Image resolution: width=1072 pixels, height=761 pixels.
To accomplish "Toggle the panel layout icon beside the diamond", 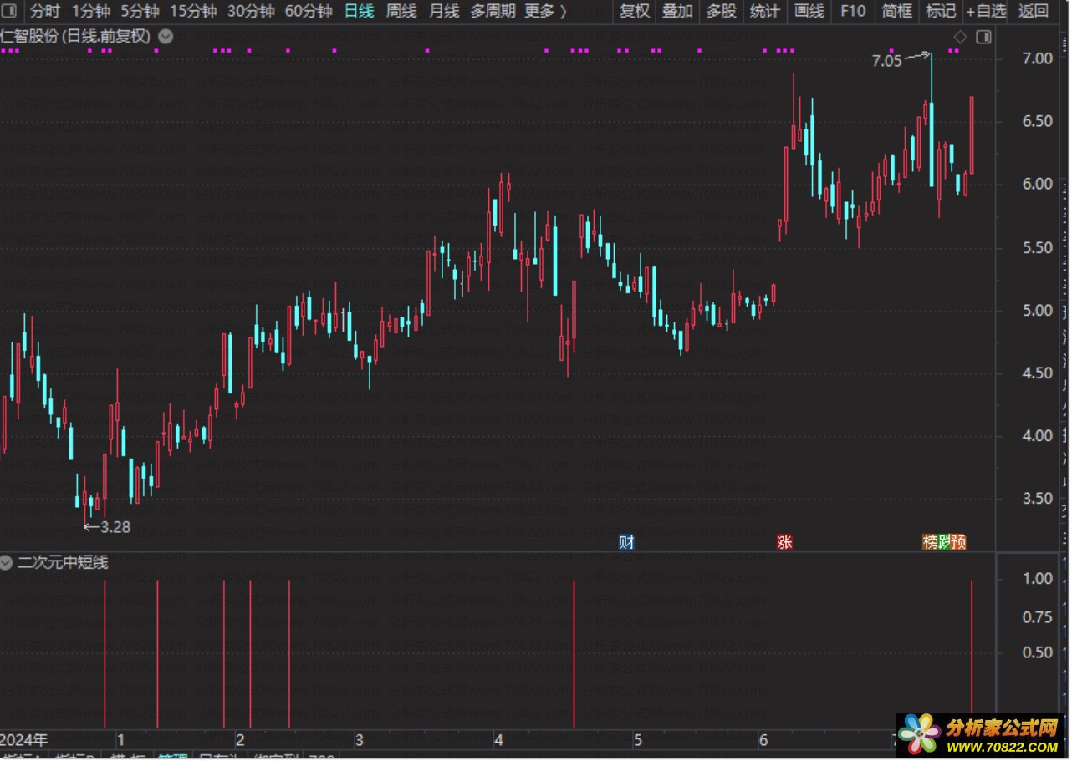I will (x=983, y=37).
